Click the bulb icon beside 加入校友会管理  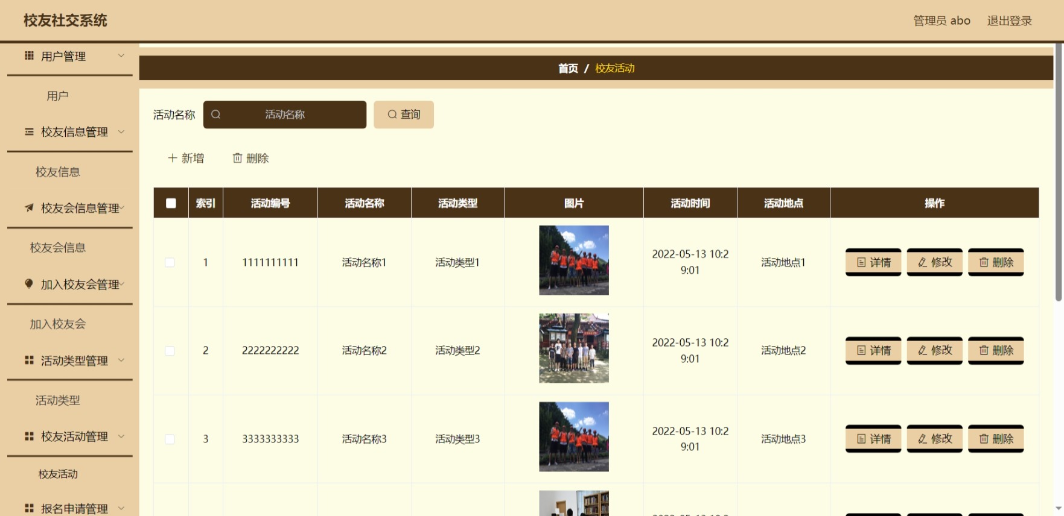click(29, 284)
